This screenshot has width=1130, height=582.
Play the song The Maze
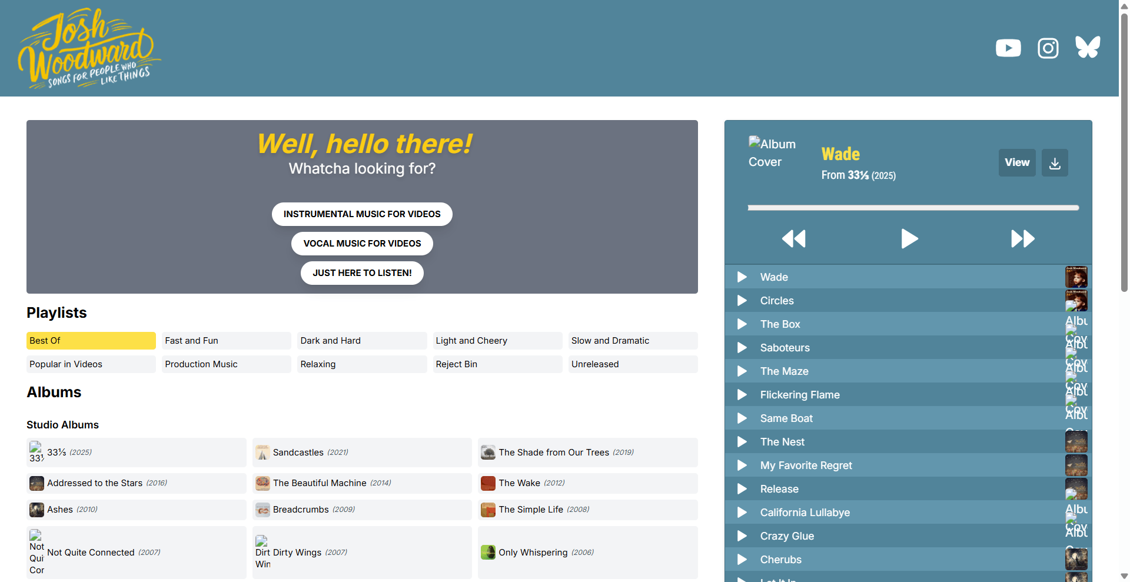point(742,371)
